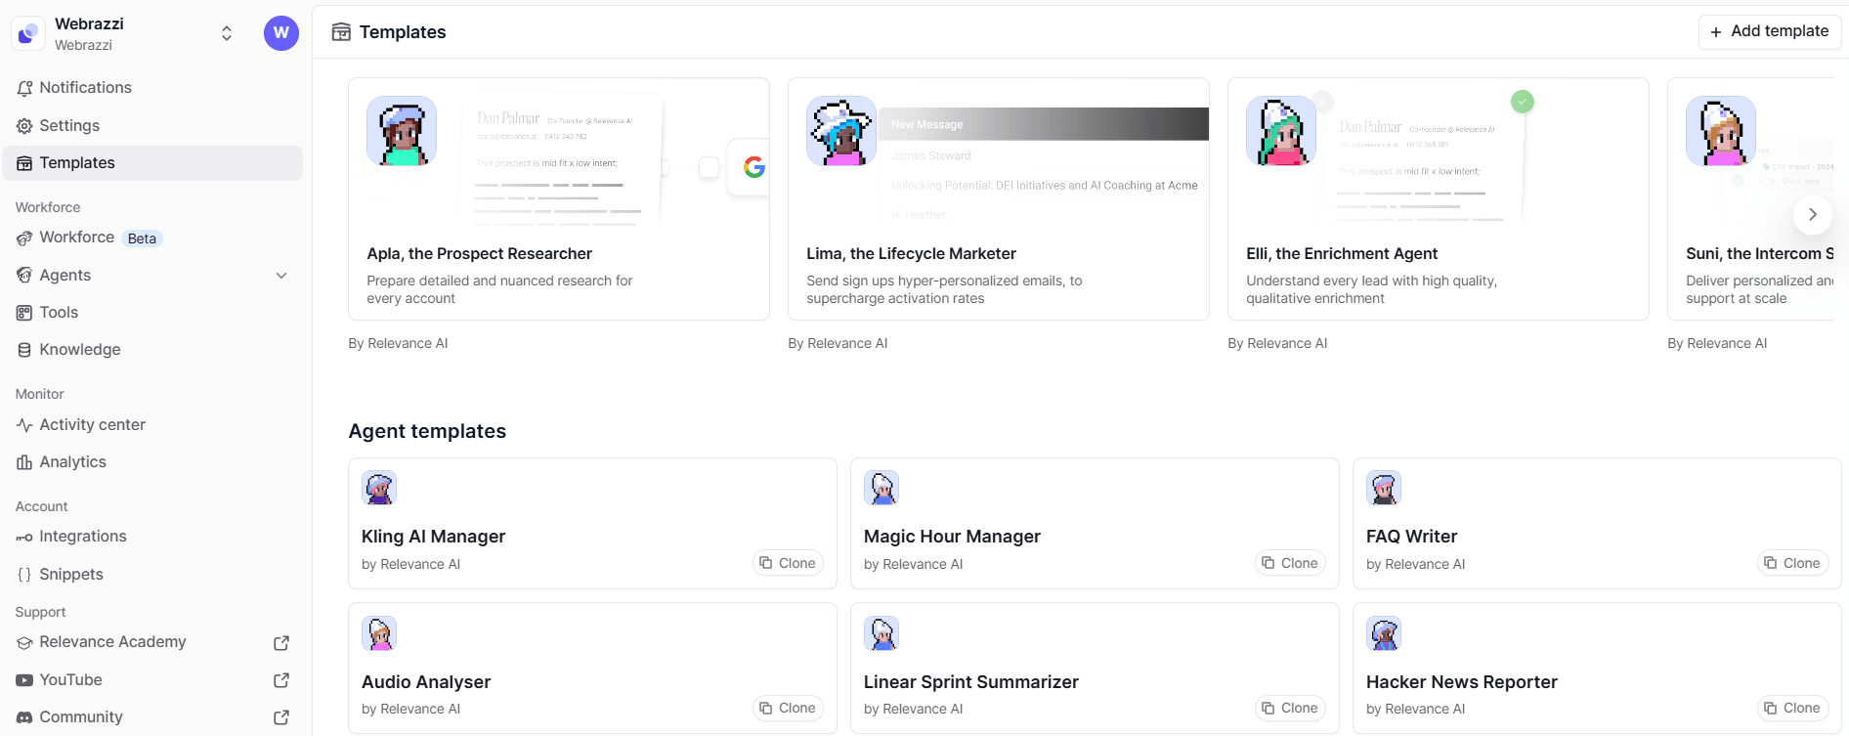The height and width of the screenshot is (736, 1849).
Task: Click the Knowledge database icon
Action: 24,350
